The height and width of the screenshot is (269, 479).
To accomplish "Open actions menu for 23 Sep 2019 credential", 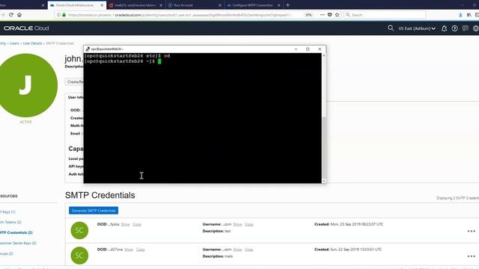I will tap(471, 231).
